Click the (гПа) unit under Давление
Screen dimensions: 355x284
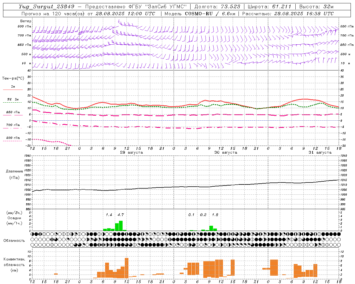pyautogui.click(x=14, y=177)
